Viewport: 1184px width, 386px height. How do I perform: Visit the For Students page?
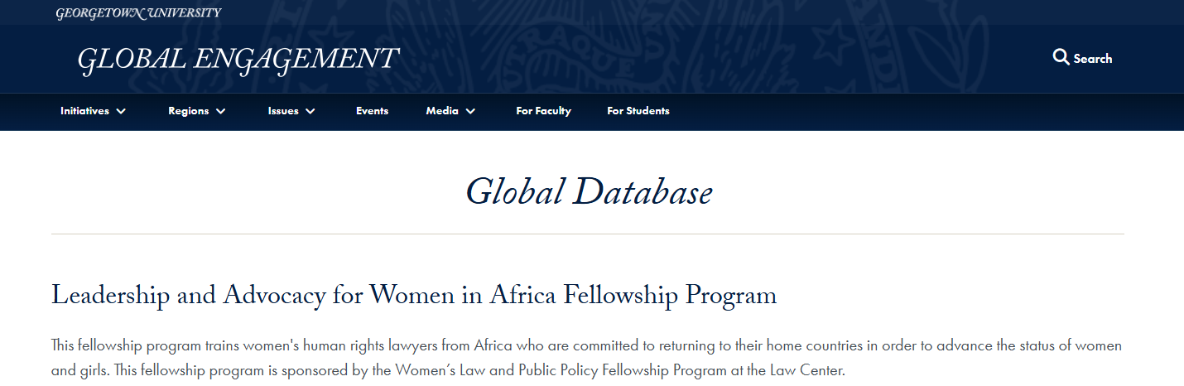[x=638, y=111]
